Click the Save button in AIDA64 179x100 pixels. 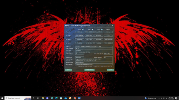click(69, 70)
